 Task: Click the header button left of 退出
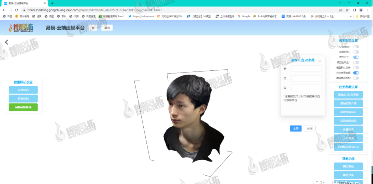coord(93,28)
